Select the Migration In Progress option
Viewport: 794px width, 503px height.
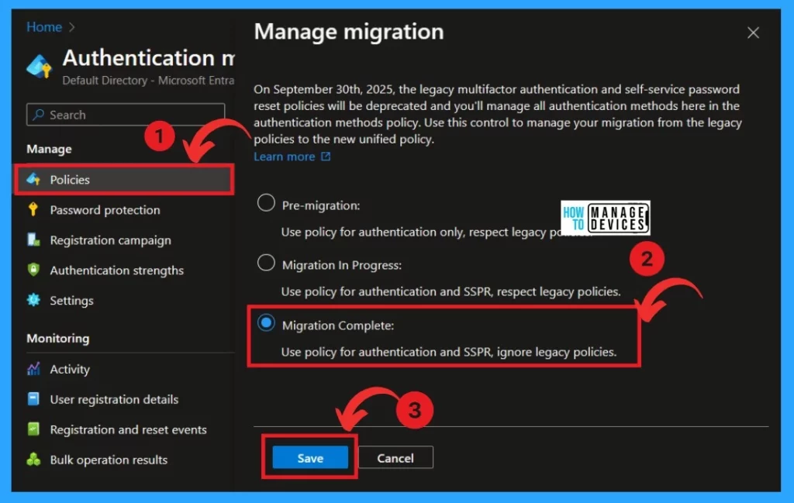pyautogui.click(x=266, y=264)
